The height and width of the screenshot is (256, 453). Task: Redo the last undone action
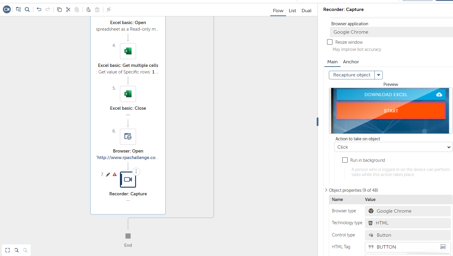[x=48, y=10]
